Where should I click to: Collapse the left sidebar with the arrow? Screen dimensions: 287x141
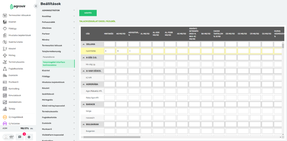[36, 6]
